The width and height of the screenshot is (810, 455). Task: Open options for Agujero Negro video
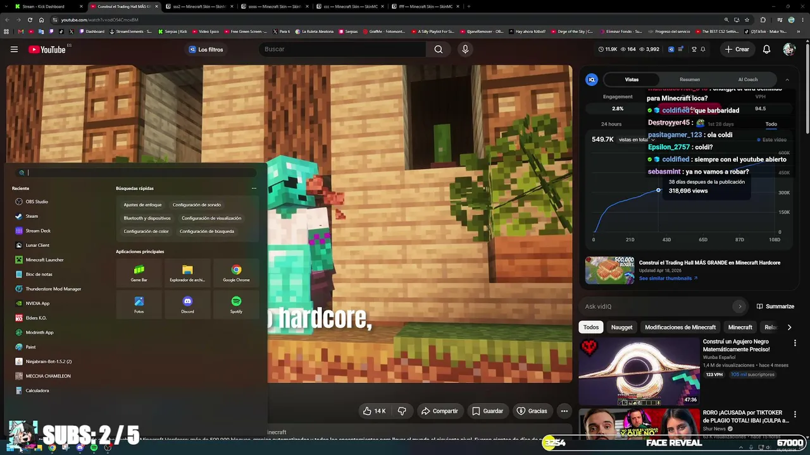point(795,343)
